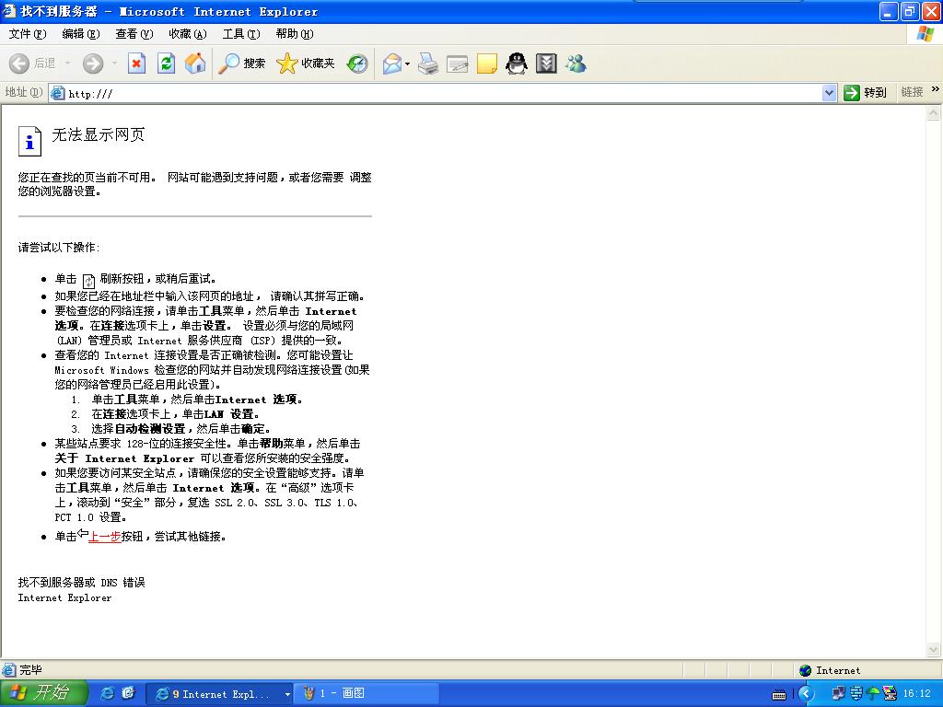Click the 请尝试以下操作 text line
Viewport: 943px width, 707px height.
(59, 248)
